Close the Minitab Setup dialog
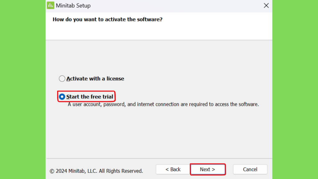Image resolution: width=318 pixels, height=179 pixels. [266, 6]
